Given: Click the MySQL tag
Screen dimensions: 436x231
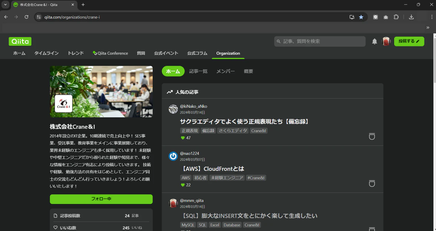Looking at the screenshot, I should pos(188,225).
